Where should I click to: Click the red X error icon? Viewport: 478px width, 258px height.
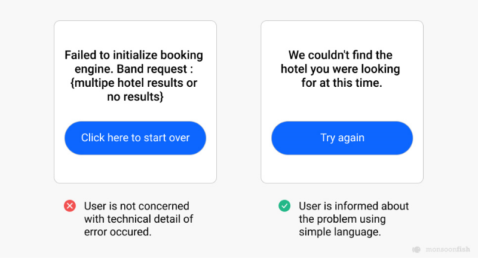pyautogui.click(x=70, y=206)
